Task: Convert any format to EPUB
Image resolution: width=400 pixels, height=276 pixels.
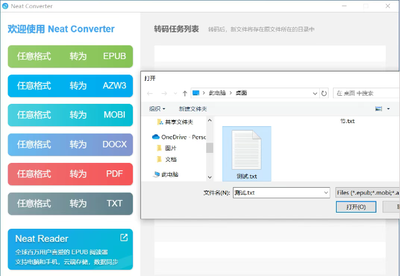Action: pyautogui.click(x=70, y=57)
